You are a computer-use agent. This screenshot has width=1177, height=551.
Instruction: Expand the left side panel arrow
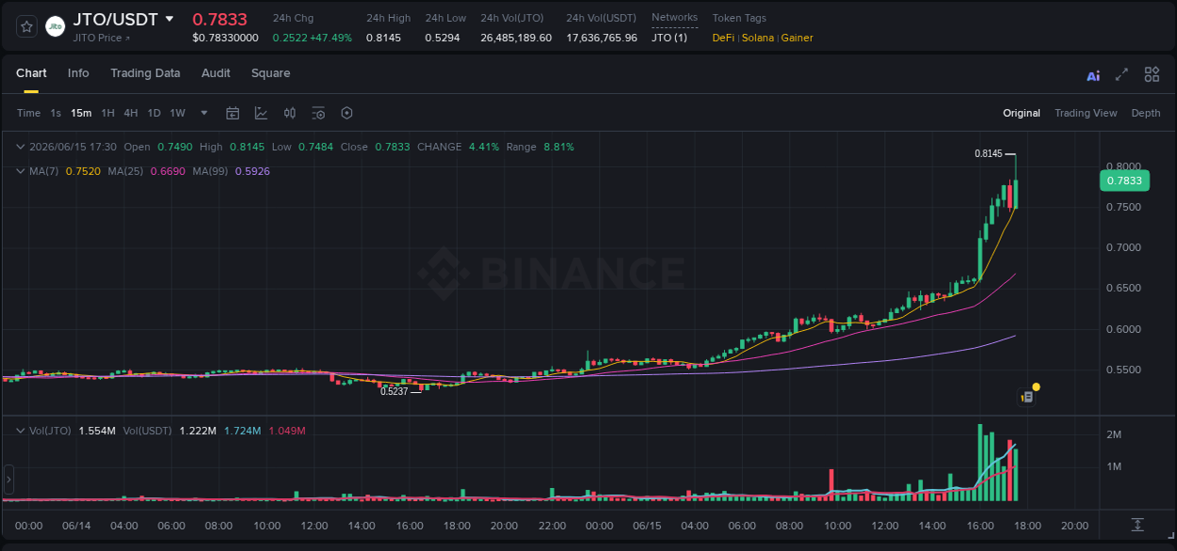click(x=8, y=480)
